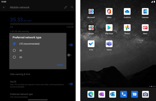Tap the pencil edit icon
This screenshot has height=101, width=156.
[65, 7]
